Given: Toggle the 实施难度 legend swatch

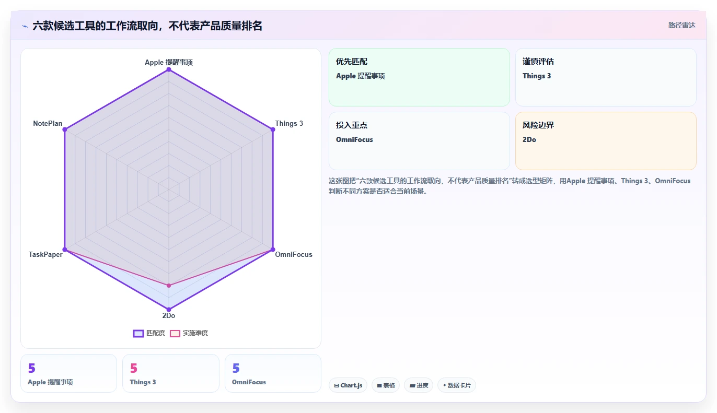Looking at the screenshot, I should (175, 333).
